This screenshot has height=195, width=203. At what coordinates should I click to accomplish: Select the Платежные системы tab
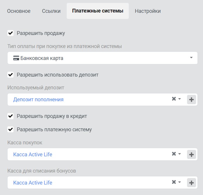[98, 11]
